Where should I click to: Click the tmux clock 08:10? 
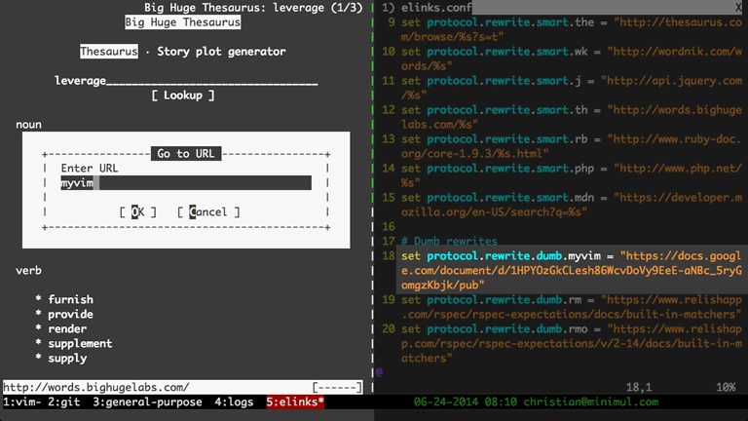tap(501, 402)
